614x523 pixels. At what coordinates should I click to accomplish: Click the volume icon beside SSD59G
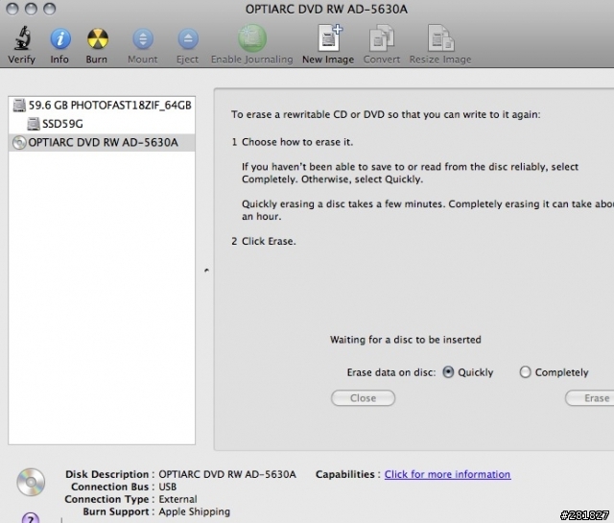(34, 124)
